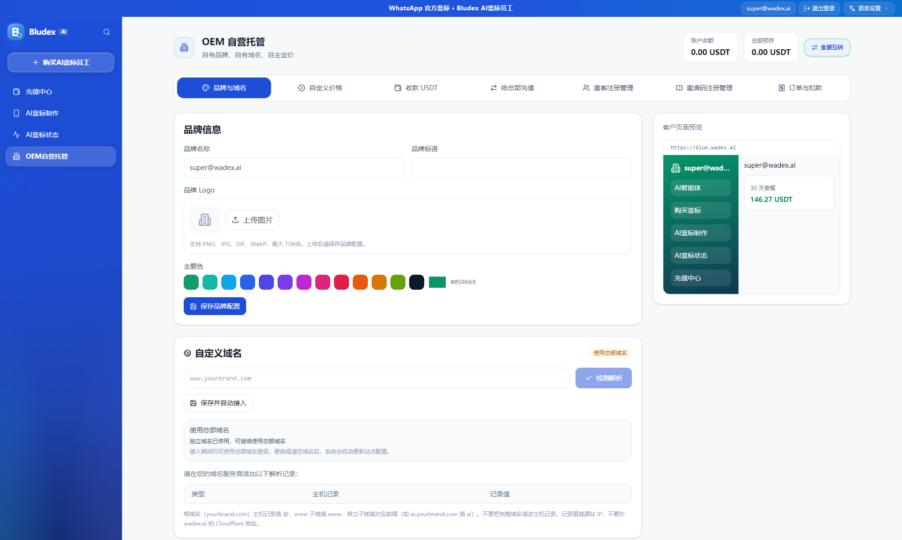Viewport: 902px width, 540px height.
Task: Click the 30 天套餐 price card
Action: (789, 193)
